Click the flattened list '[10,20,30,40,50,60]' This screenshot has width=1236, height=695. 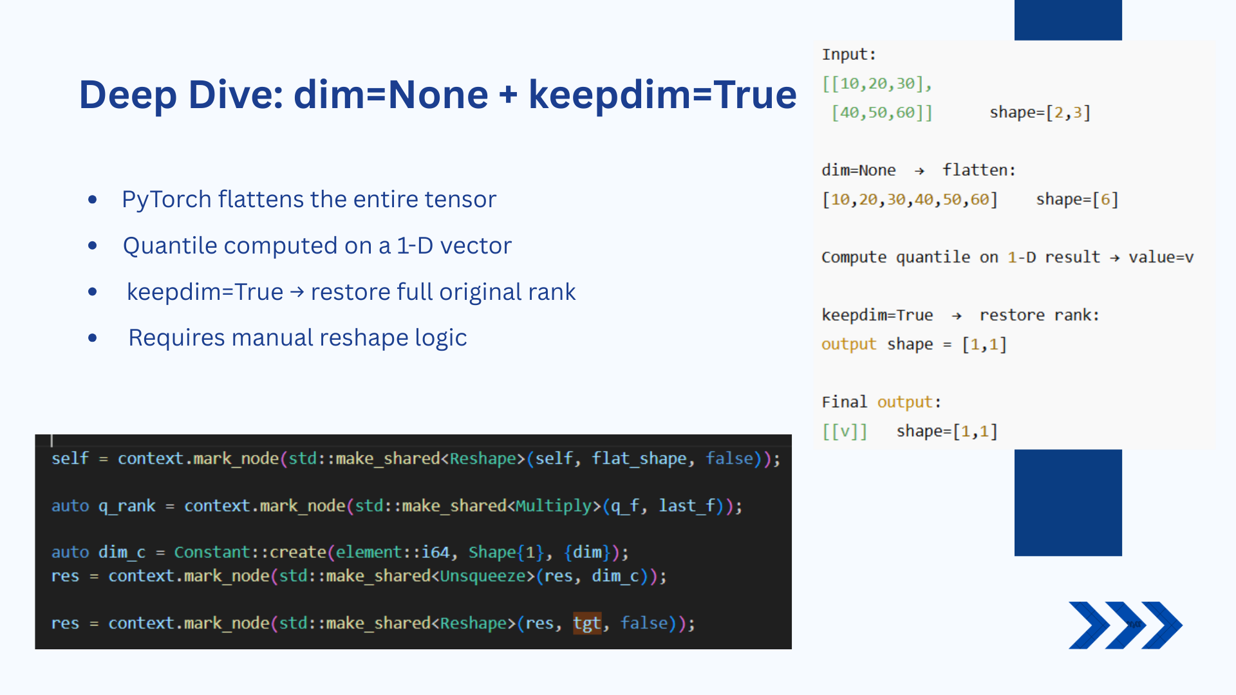[x=909, y=199]
